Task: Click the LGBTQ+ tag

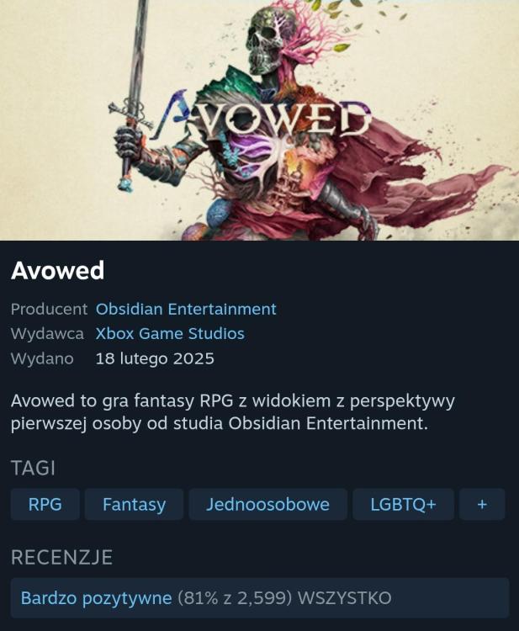Action: click(x=403, y=504)
